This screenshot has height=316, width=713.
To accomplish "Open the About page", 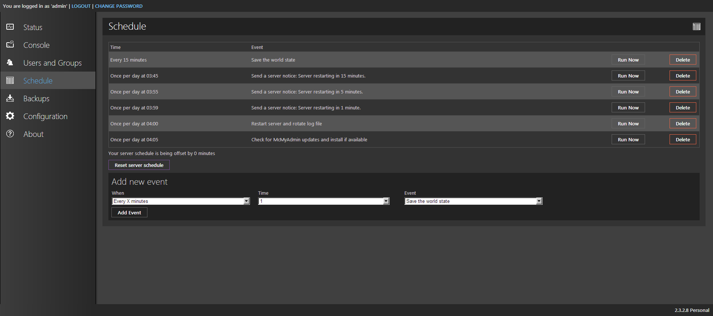I will pos(33,134).
